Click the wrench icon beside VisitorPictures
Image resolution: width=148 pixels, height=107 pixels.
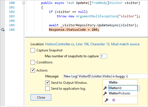tap(105, 93)
